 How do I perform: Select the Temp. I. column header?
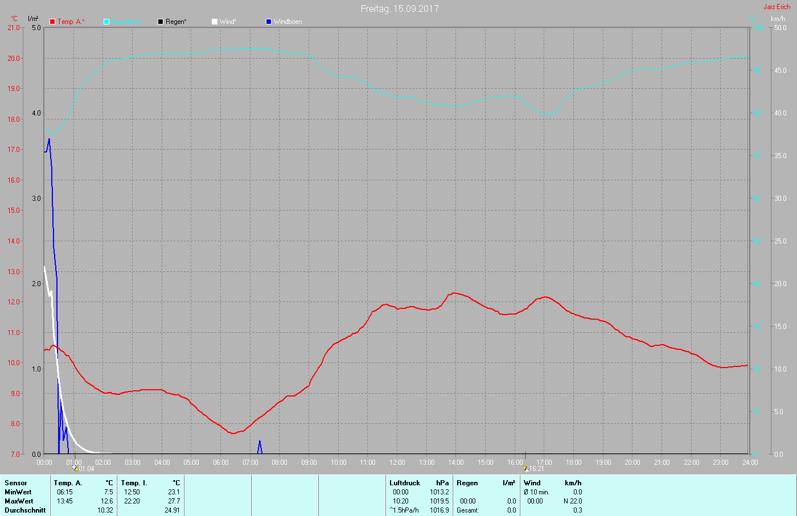click(x=134, y=483)
